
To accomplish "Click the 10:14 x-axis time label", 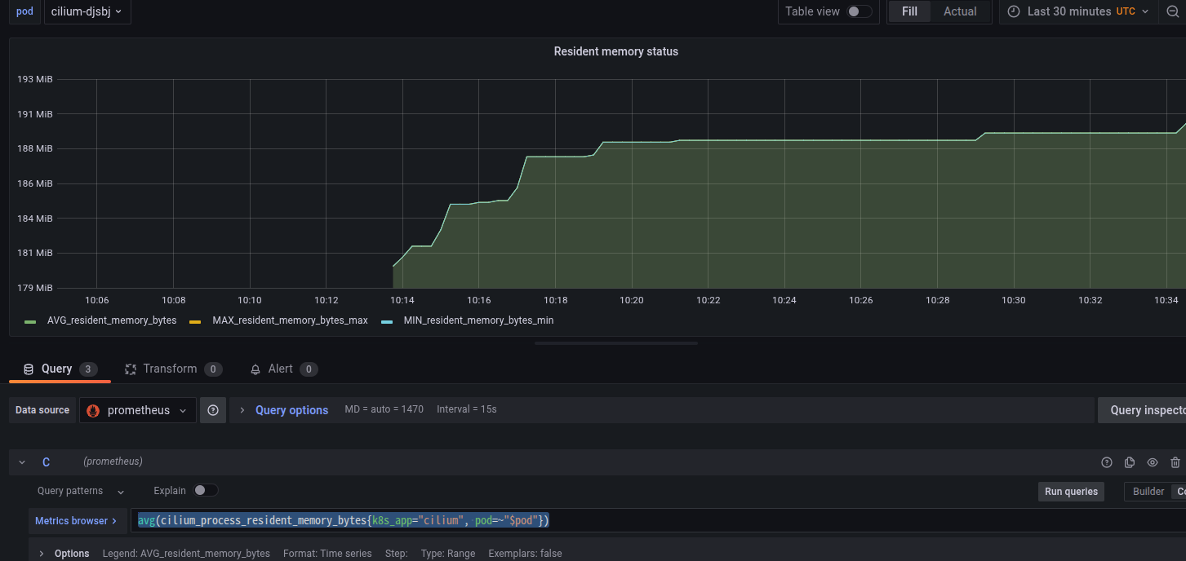I will point(402,300).
